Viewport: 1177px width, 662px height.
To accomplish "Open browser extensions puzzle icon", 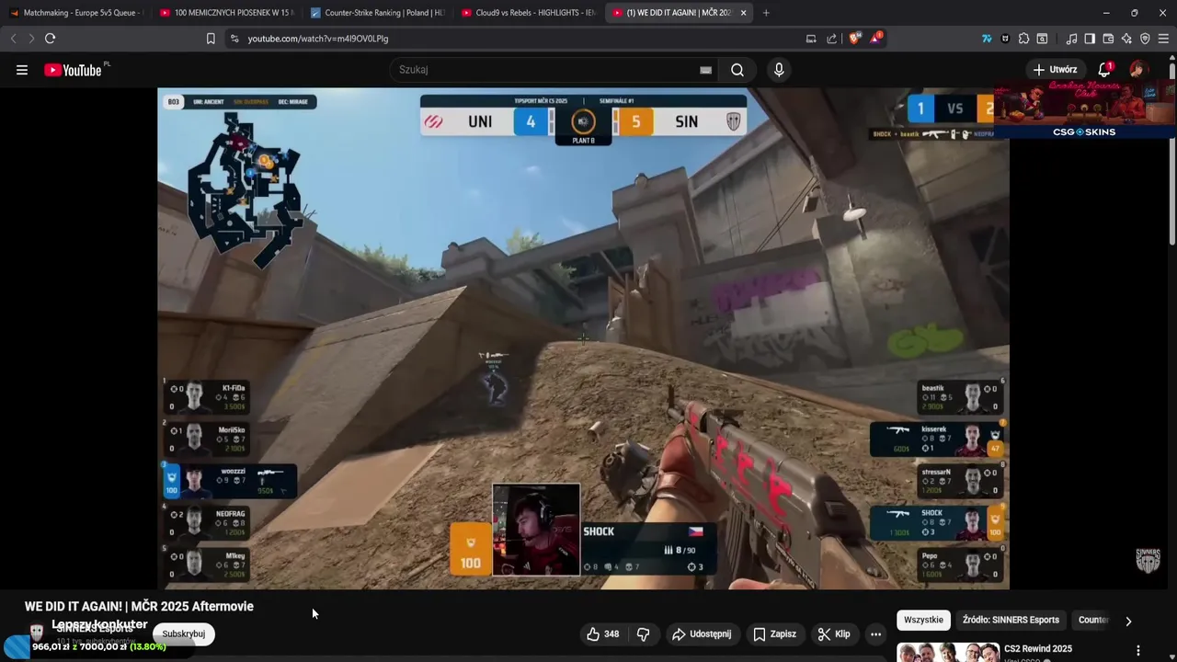I will (x=1023, y=39).
